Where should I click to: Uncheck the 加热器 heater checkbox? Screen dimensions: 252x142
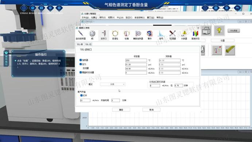pos(81,60)
